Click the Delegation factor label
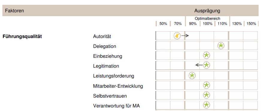Viewport: 264px width, 111px height. click(x=104, y=46)
